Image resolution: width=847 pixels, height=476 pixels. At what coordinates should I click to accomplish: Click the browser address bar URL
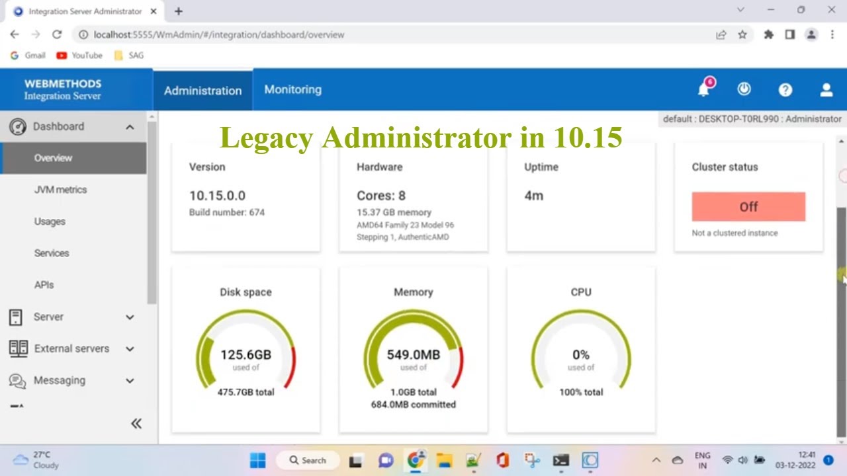click(219, 34)
